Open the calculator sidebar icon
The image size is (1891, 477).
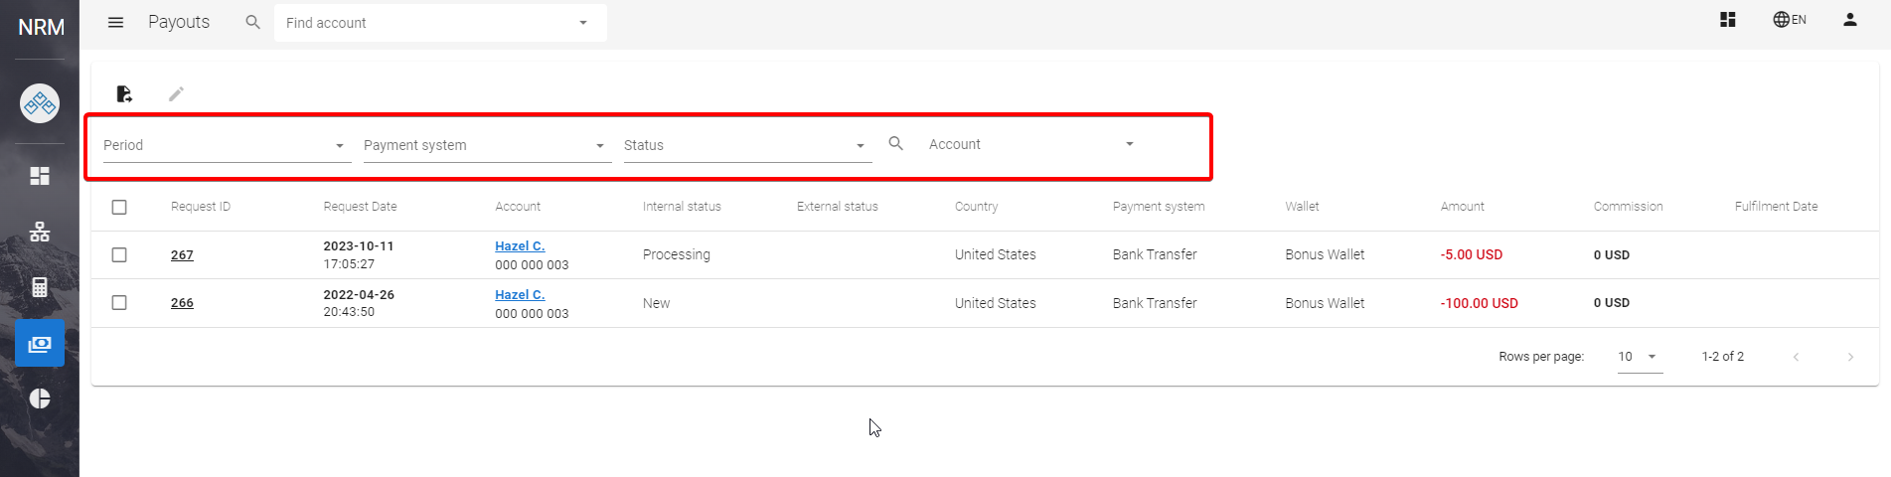tap(40, 287)
